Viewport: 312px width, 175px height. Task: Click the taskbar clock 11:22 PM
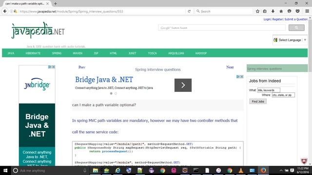tap(303, 171)
